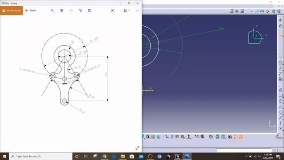This screenshot has width=284, height=160.
Task: Show hidden tray icons chevron
Action: 246,156
